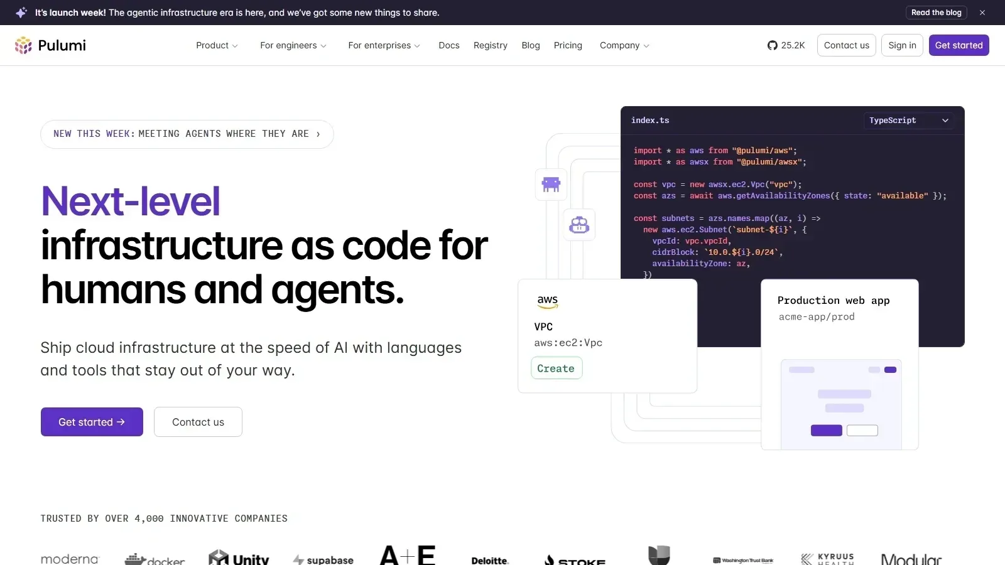
Task: Expand the Product menu
Action: click(x=217, y=45)
